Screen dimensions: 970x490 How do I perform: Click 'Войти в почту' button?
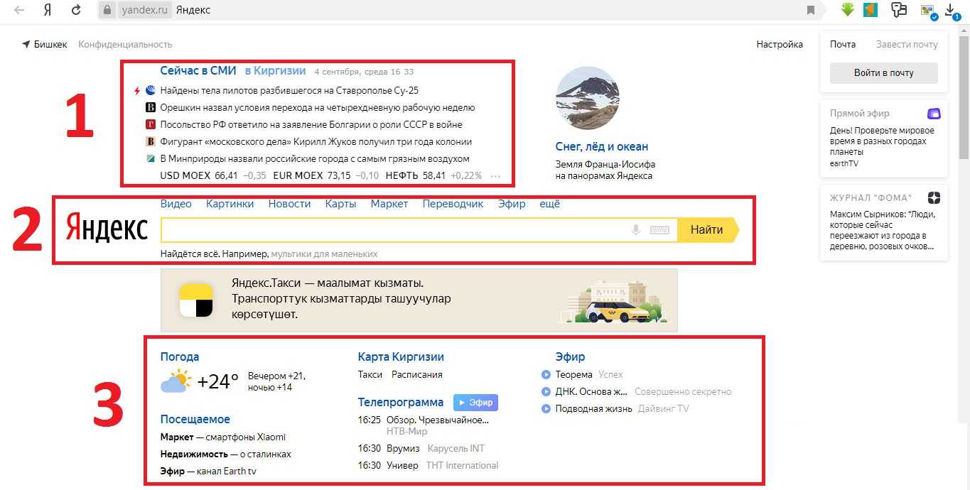point(883,73)
